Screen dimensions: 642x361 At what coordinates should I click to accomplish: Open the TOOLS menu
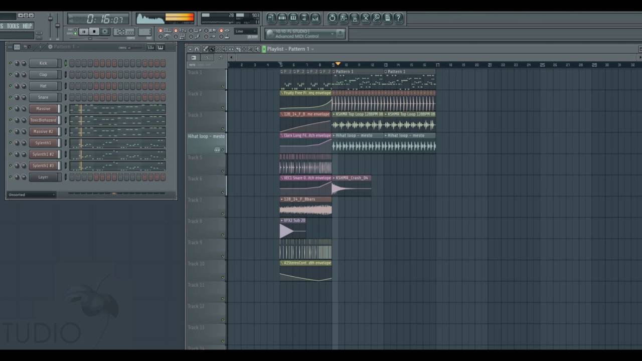pyautogui.click(x=13, y=26)
